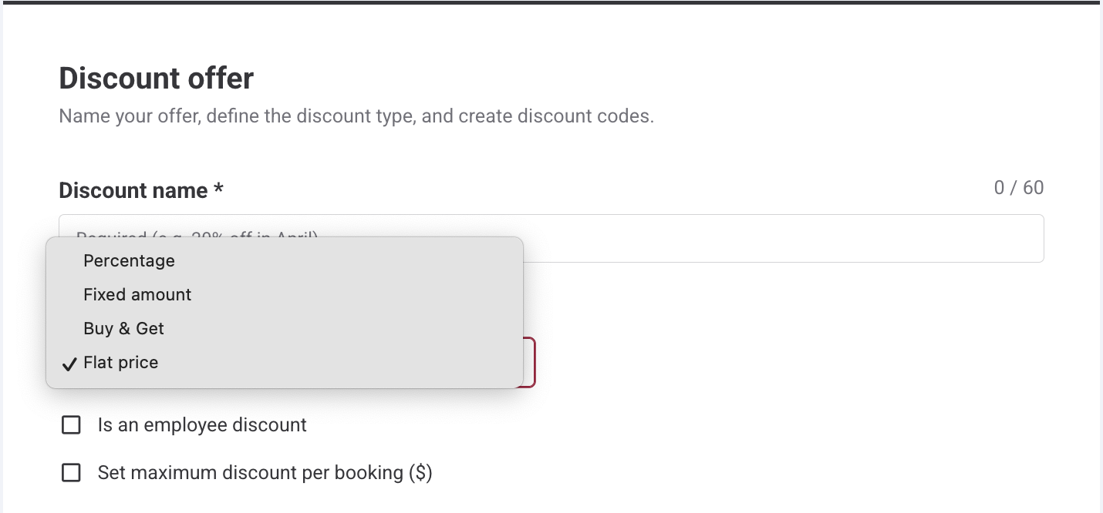
Task: Pick the Buy & Get option
Action: (x=123, y=329)
